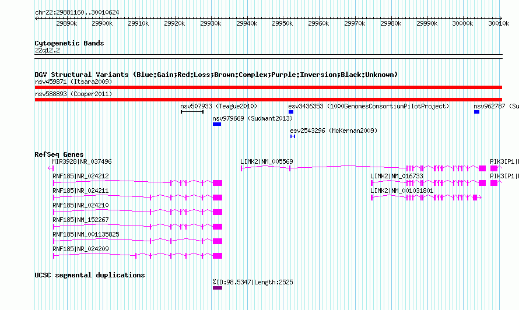
Task: Open the nsv979669 (Sudmant2013) label
Action: pos(253,118)
